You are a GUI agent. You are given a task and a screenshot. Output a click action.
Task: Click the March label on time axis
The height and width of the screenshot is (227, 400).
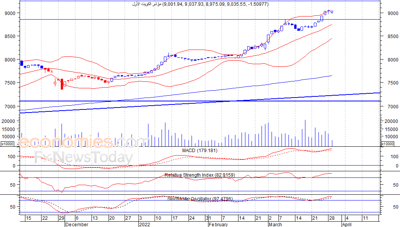(x=275, y=224)
